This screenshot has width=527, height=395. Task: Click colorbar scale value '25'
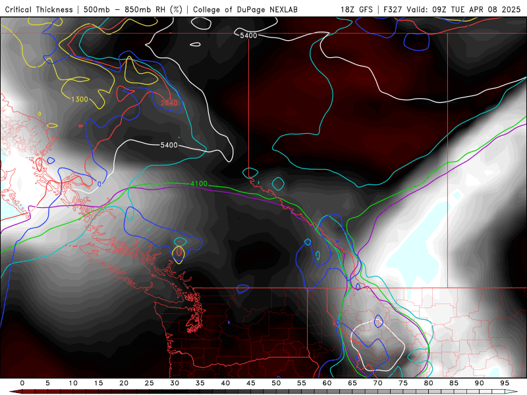[150, 383]
